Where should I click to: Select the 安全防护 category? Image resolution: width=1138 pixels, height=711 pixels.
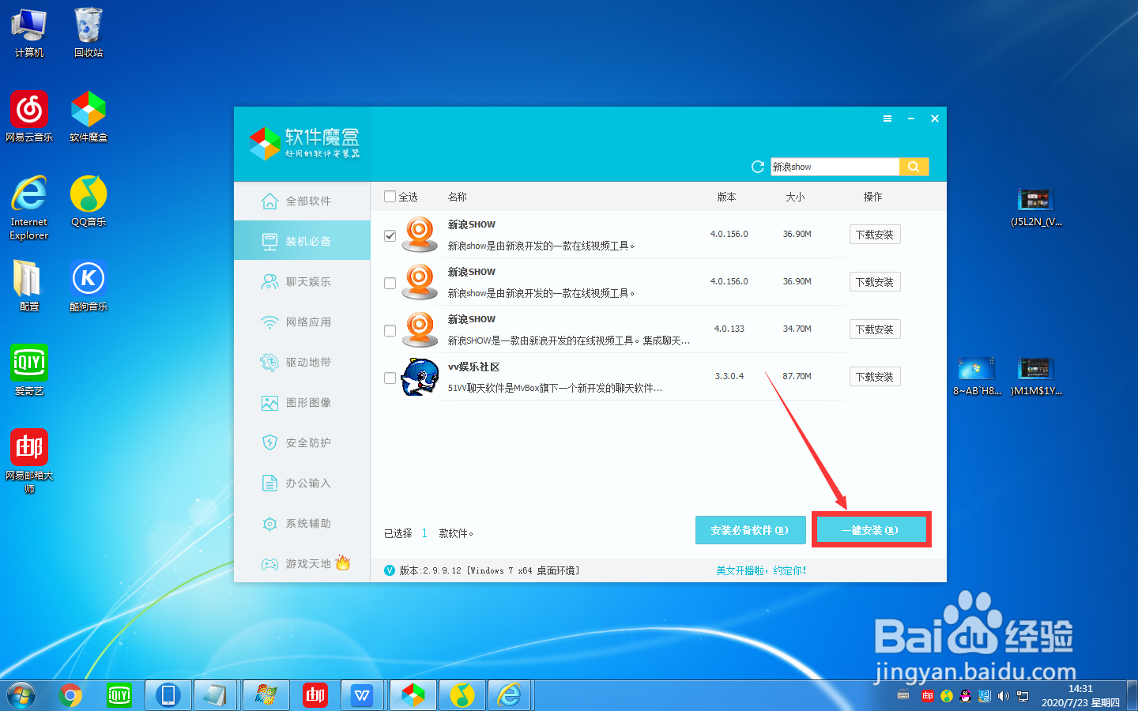click(x=302, y=442)
